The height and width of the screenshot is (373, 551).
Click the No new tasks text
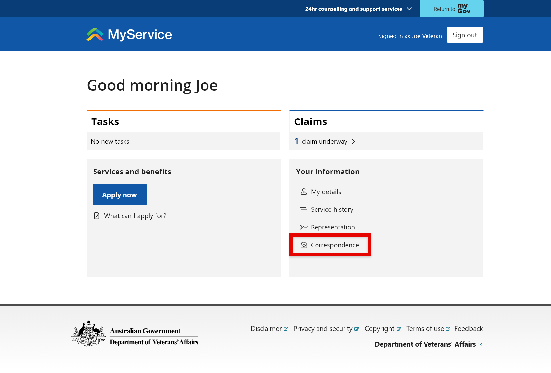click(110, 141)
